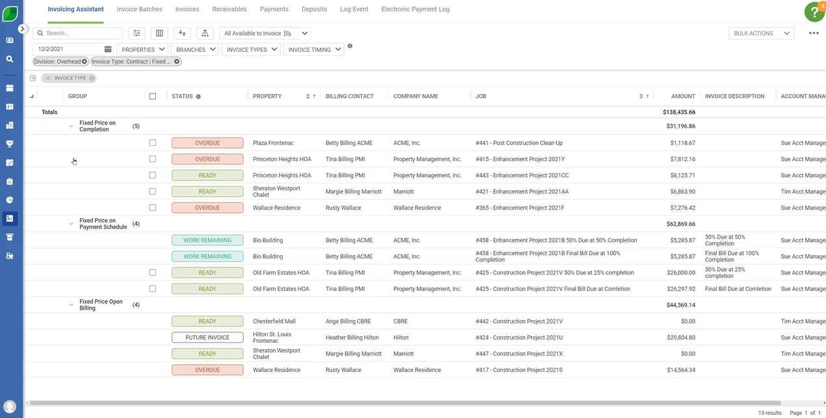Remove the Division: Overhead filter chip
This screenshot has height=418, width=826.
pyautogui.click(x=83, y=61)
